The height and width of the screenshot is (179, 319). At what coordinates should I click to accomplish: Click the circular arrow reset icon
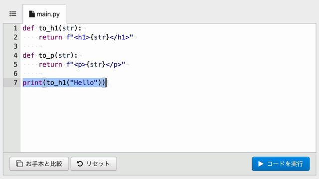[80, 164]
